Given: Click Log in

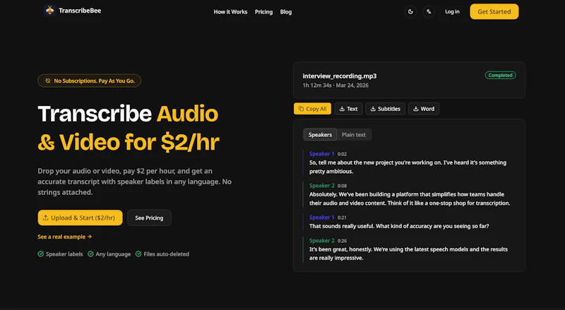Looking at the screenshot, I should click(x=452, y=11).
